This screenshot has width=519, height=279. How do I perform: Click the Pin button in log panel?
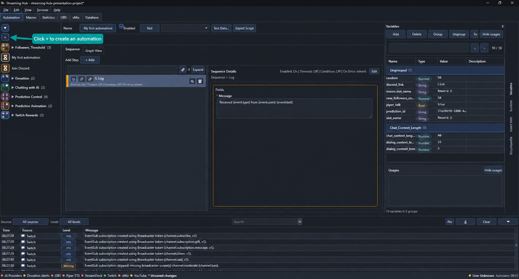click(x=449, y=222)
